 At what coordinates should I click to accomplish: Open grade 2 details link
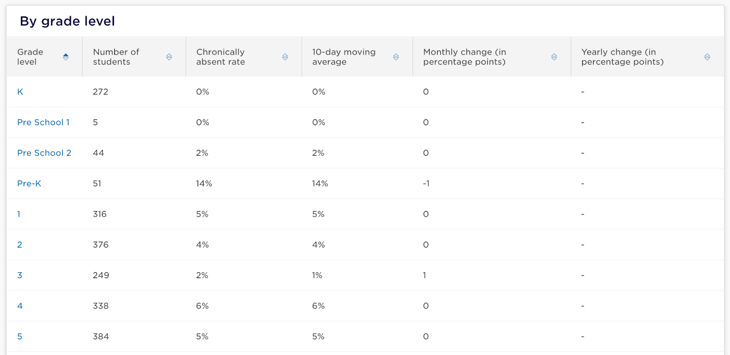(20, 245)
